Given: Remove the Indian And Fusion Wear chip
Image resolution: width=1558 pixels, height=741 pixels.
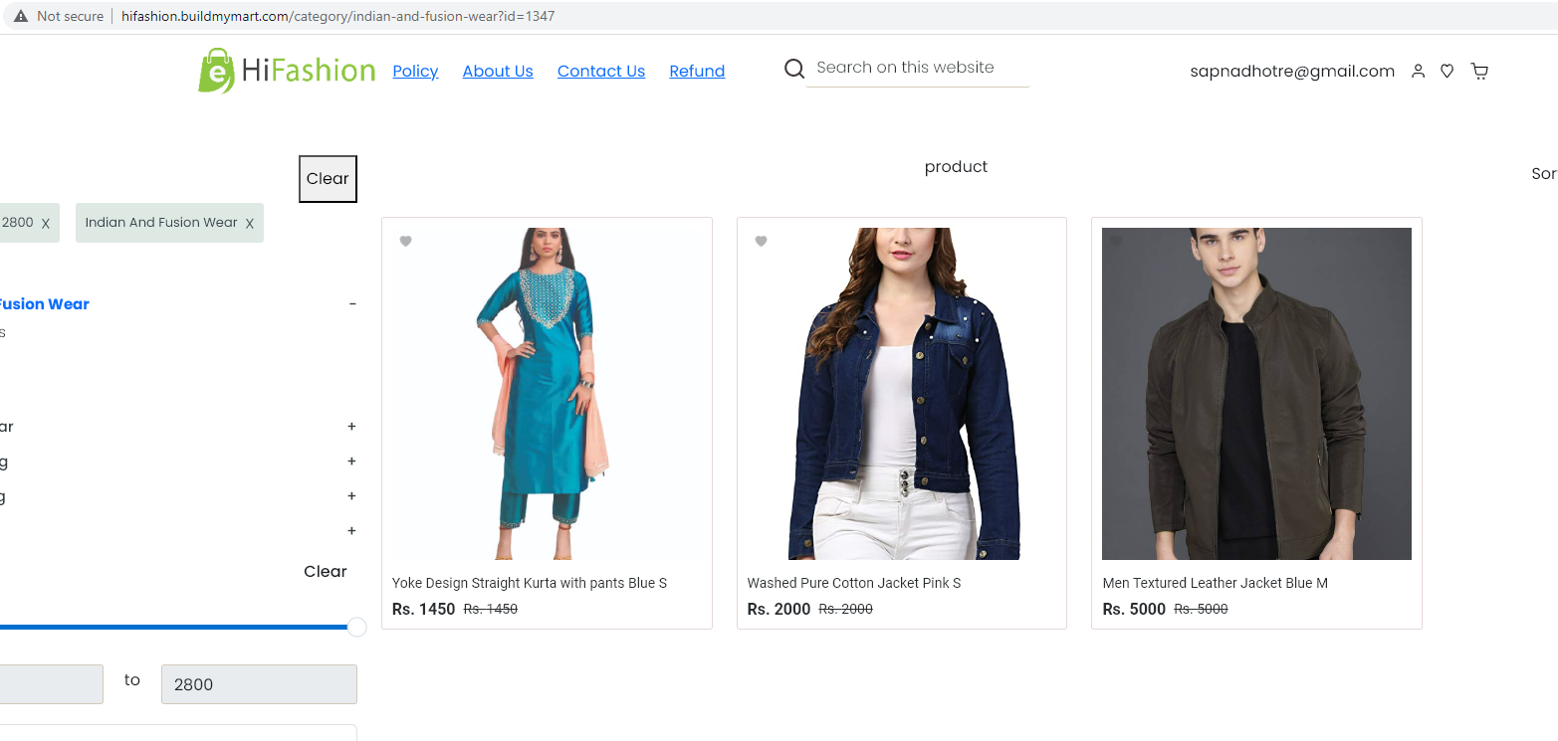Looking at the screenshot, I should tap(249, 224).
